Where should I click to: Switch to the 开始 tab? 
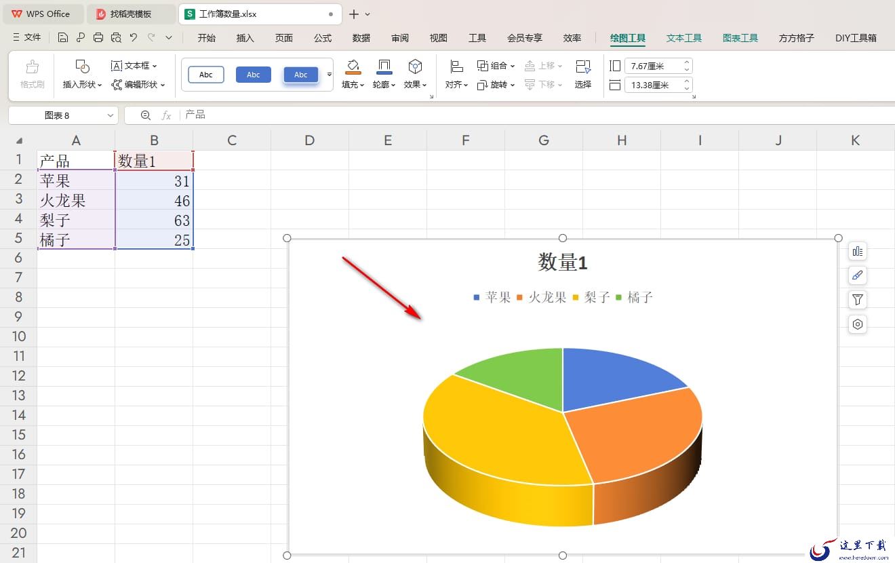(x=207, y=38)
